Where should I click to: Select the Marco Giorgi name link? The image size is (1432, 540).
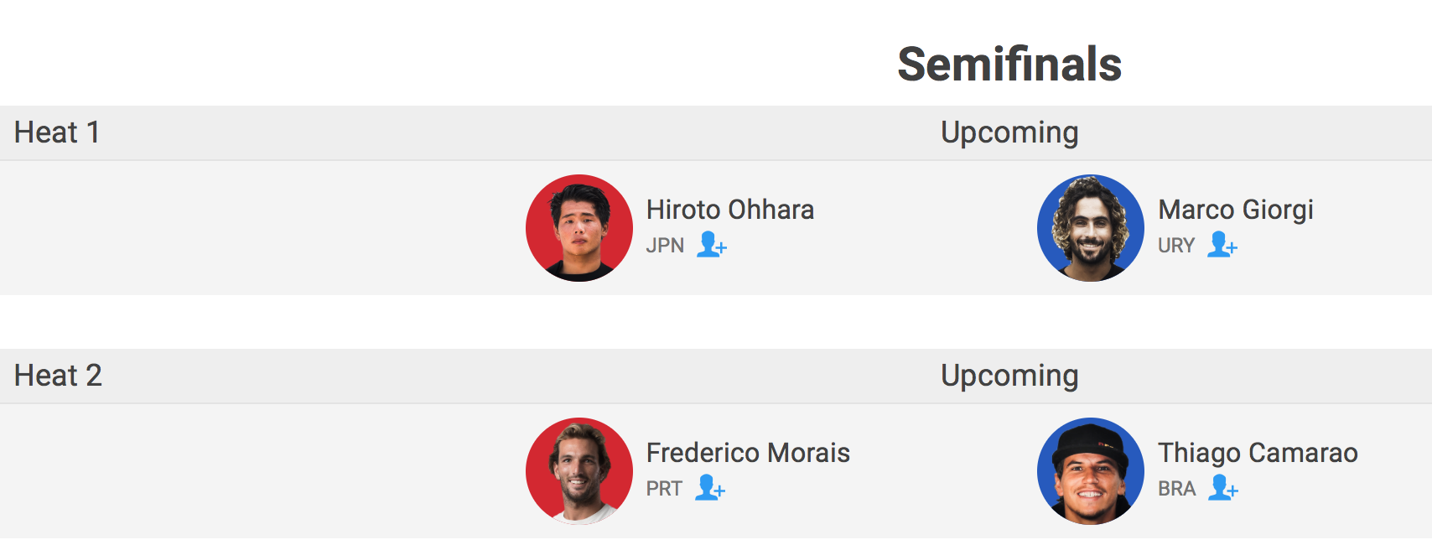click(x=1236, y=210)
